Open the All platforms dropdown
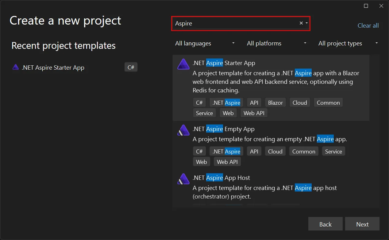The image size is (389, 240). click(x=276, y=43)
